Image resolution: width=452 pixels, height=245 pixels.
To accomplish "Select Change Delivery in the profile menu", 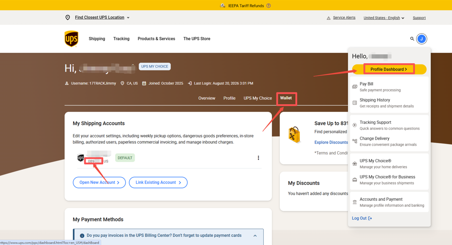I will point(389,141).
